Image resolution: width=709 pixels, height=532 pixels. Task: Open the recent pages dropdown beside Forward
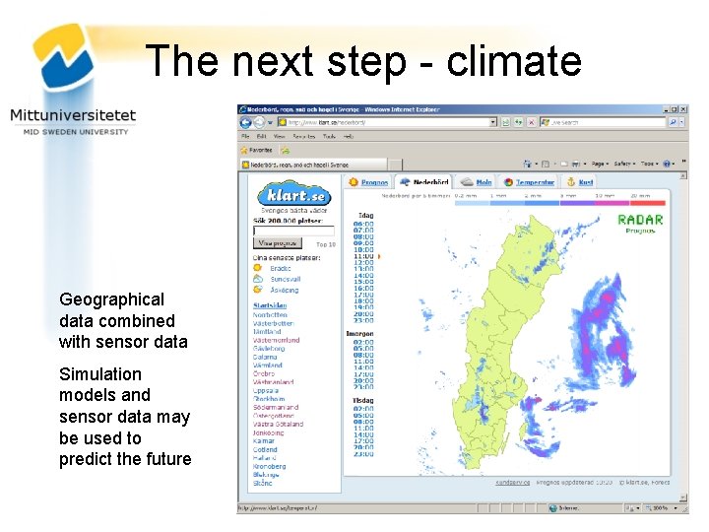270,122
